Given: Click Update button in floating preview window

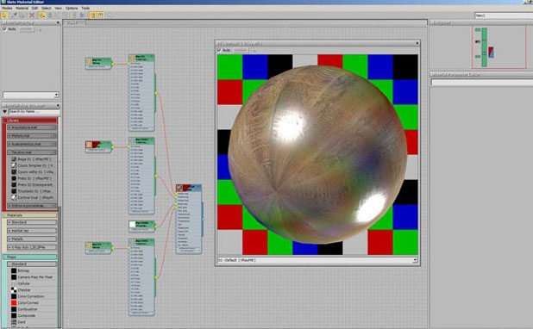Looking at the screenshot, I should [x=241, y=50].
